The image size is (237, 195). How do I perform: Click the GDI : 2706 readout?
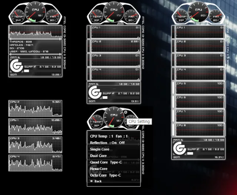[17, 48]
